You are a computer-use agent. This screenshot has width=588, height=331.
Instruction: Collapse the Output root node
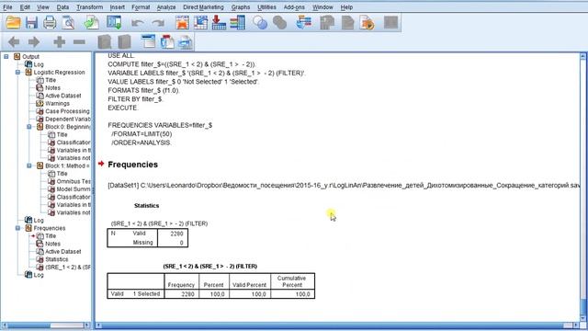[6, 57]
